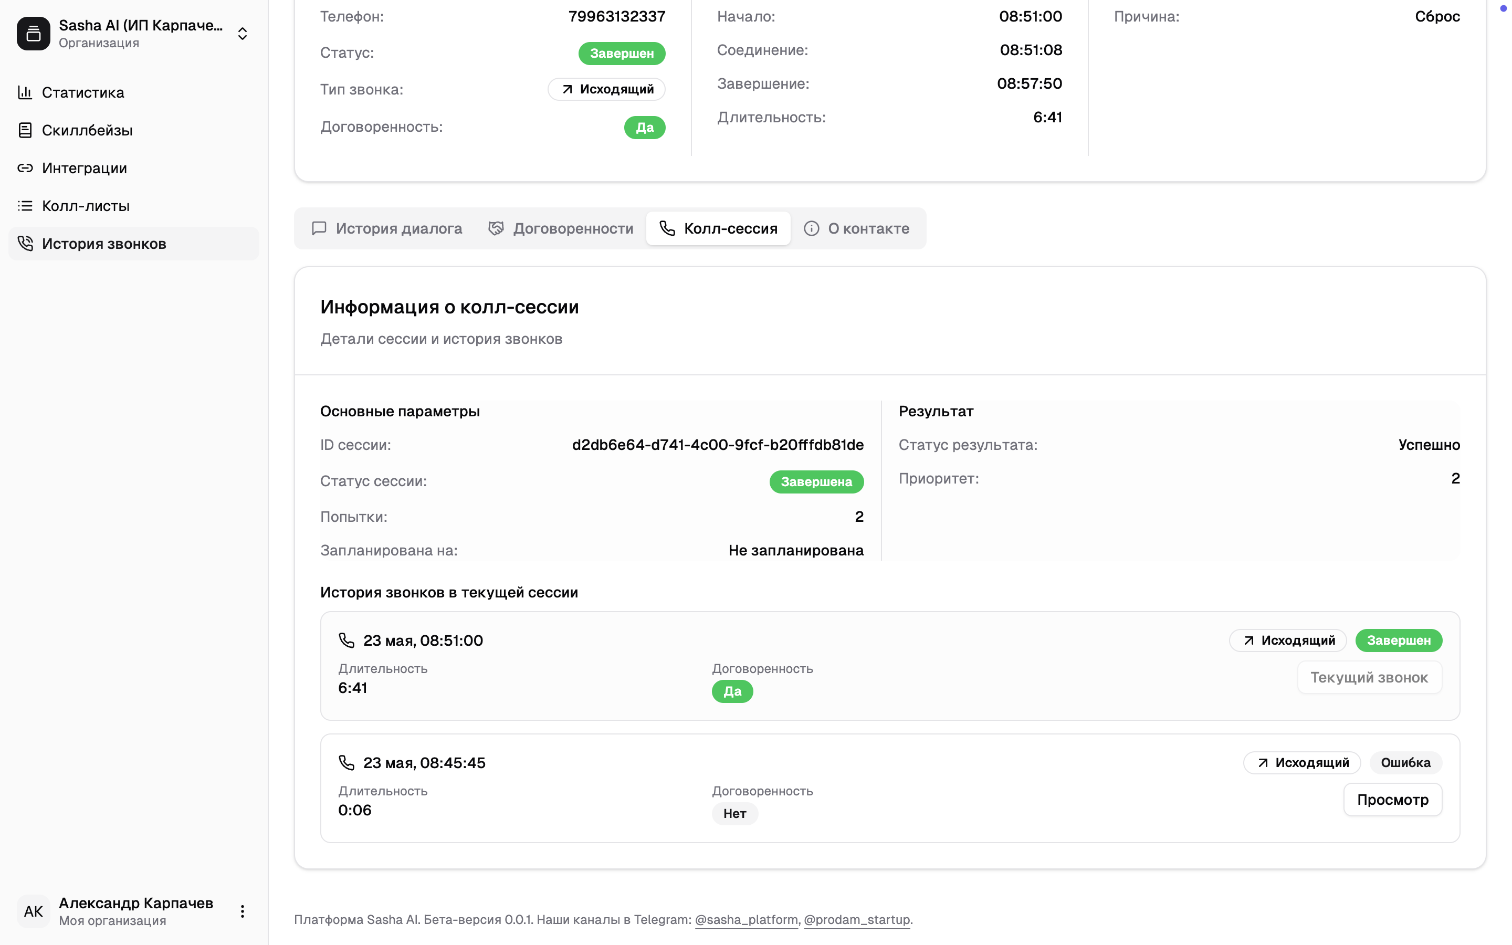Expand the Sasha AI organization switcher
The image size is (1512, 945).
point(243,34)
